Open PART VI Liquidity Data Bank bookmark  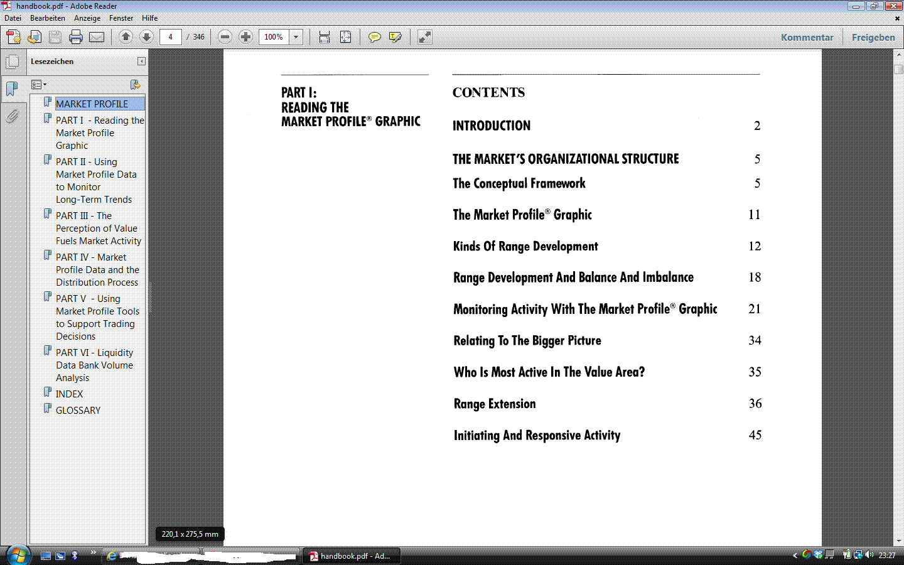94,365
